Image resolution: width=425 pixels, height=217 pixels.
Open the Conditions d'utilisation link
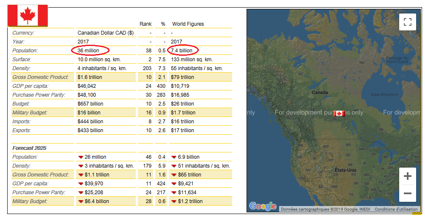pos(396,209)
